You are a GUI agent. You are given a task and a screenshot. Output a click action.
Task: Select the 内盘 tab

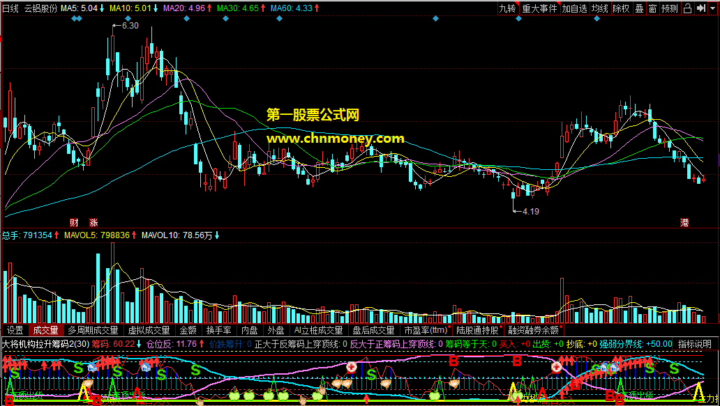[249, 330]
